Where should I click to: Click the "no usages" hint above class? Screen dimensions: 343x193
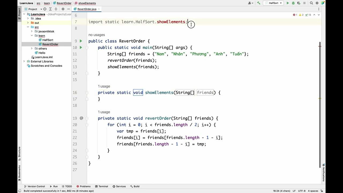coord(97,35)
